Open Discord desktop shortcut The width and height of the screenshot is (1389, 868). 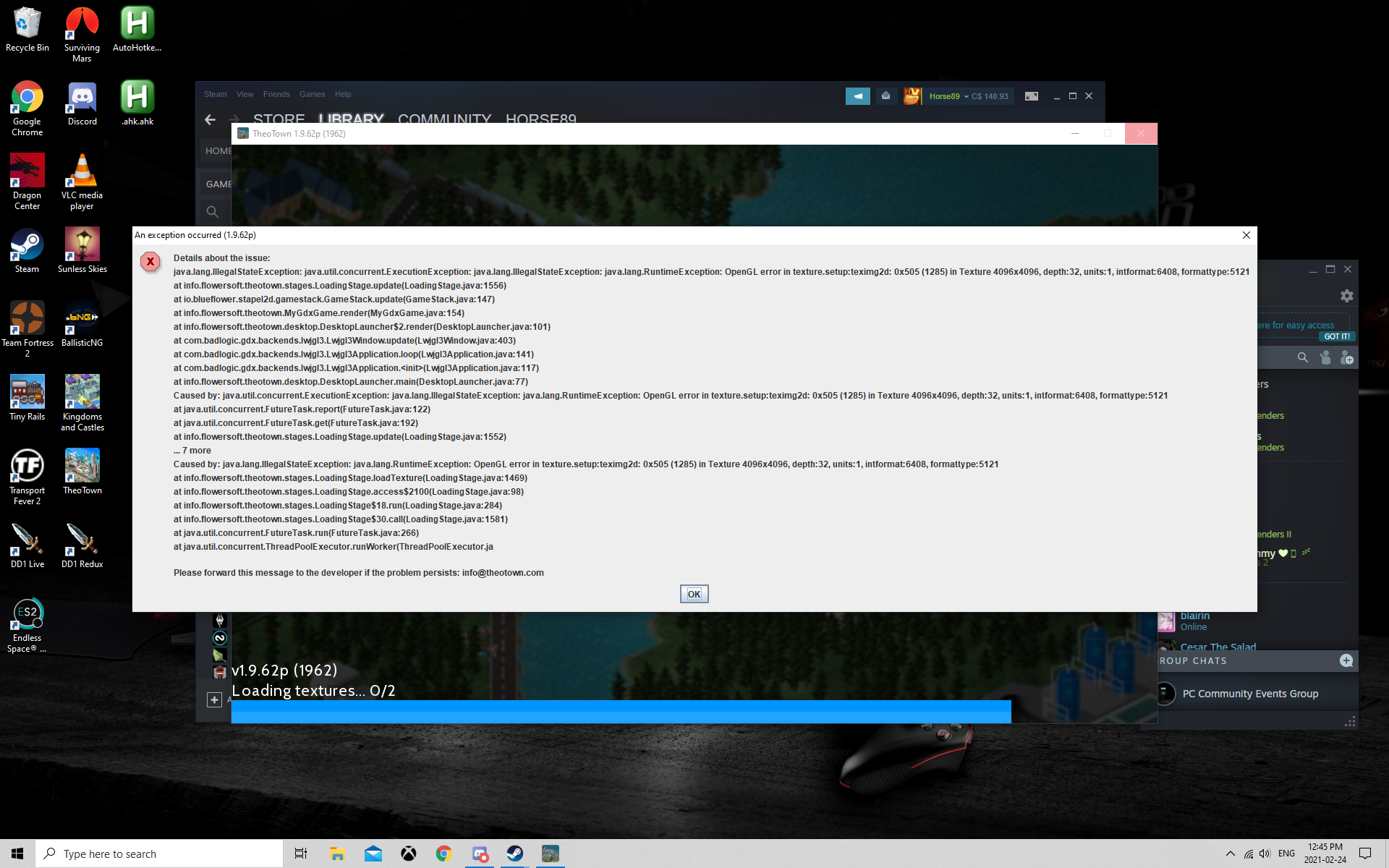[x=82, y=103]
